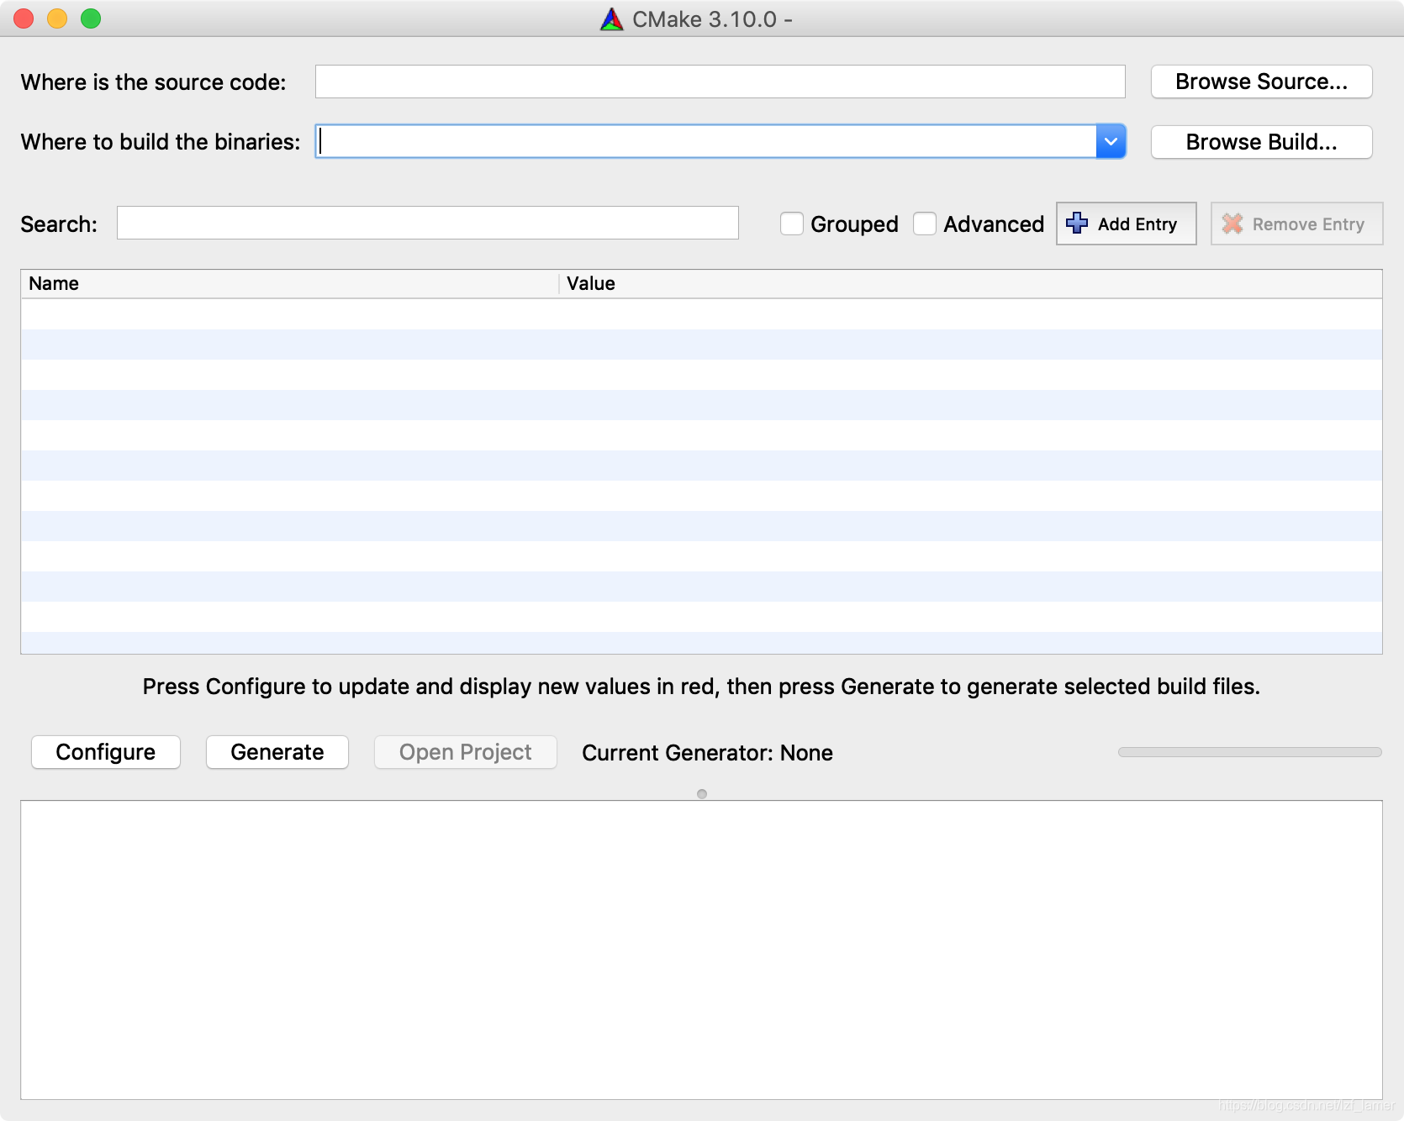The image size is (1404, 1121).
Task: Click the Current Generator: None label
Action: (707, 753)
